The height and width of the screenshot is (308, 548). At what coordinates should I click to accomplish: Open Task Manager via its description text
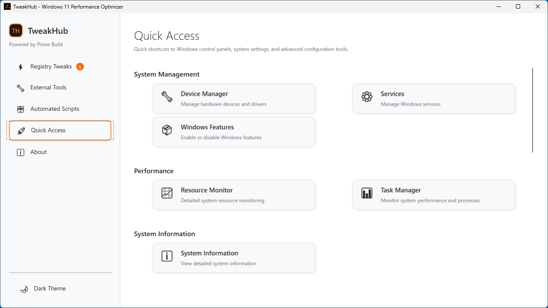(x=430, y=201)
